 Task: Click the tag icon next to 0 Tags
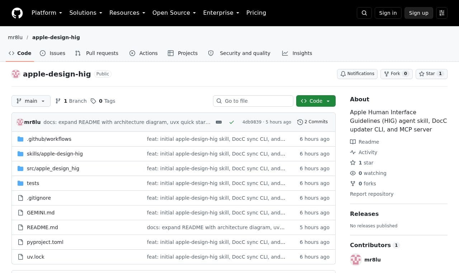93,101
